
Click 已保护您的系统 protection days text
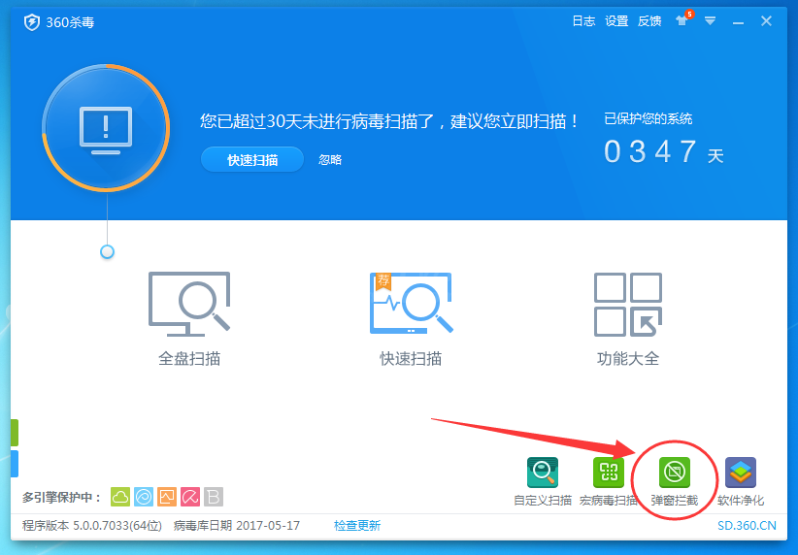tap(648, 119)
